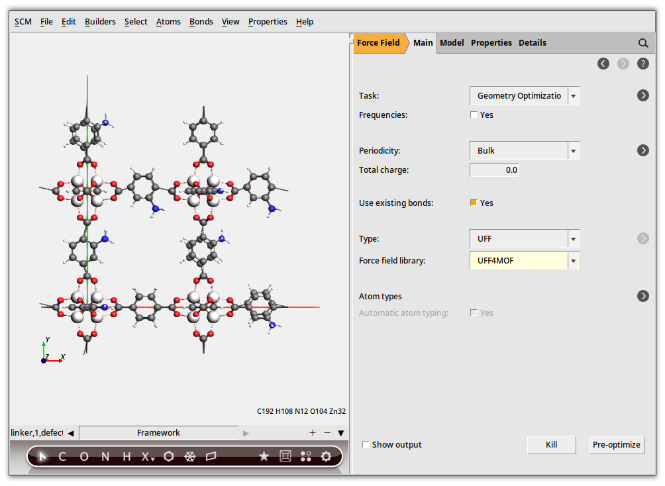Click the Total charge input field

pyautogui.click(x=494, y=170)
